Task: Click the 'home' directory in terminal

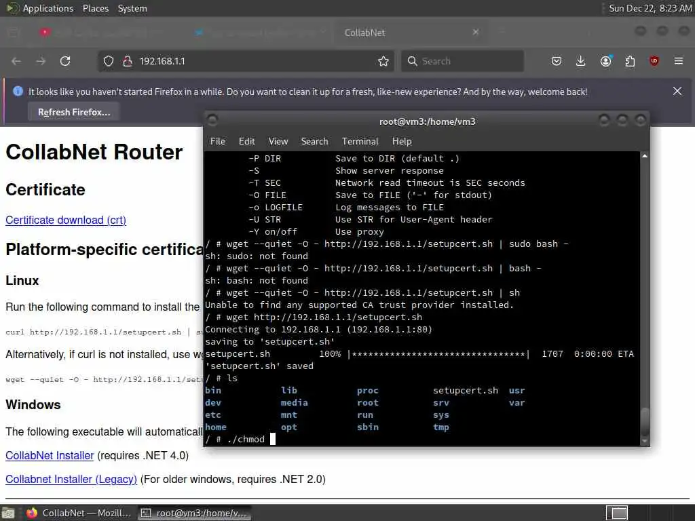Action: coord(216,427)
